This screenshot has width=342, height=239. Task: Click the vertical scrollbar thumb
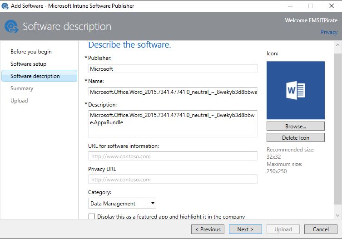(x=337, y=128)
